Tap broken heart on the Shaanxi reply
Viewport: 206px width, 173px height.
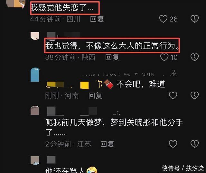[194, 57]
